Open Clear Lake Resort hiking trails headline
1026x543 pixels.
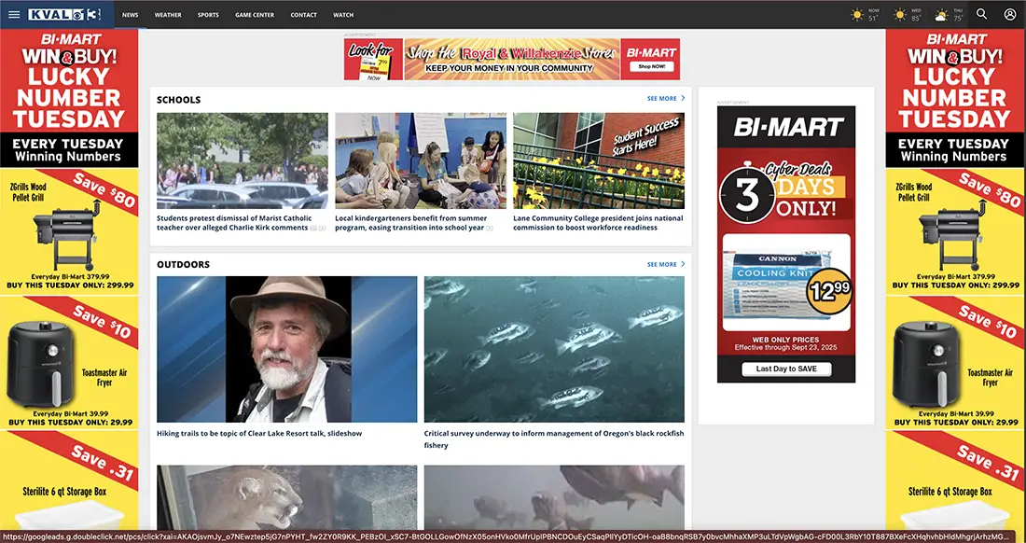tap(259, 433)
